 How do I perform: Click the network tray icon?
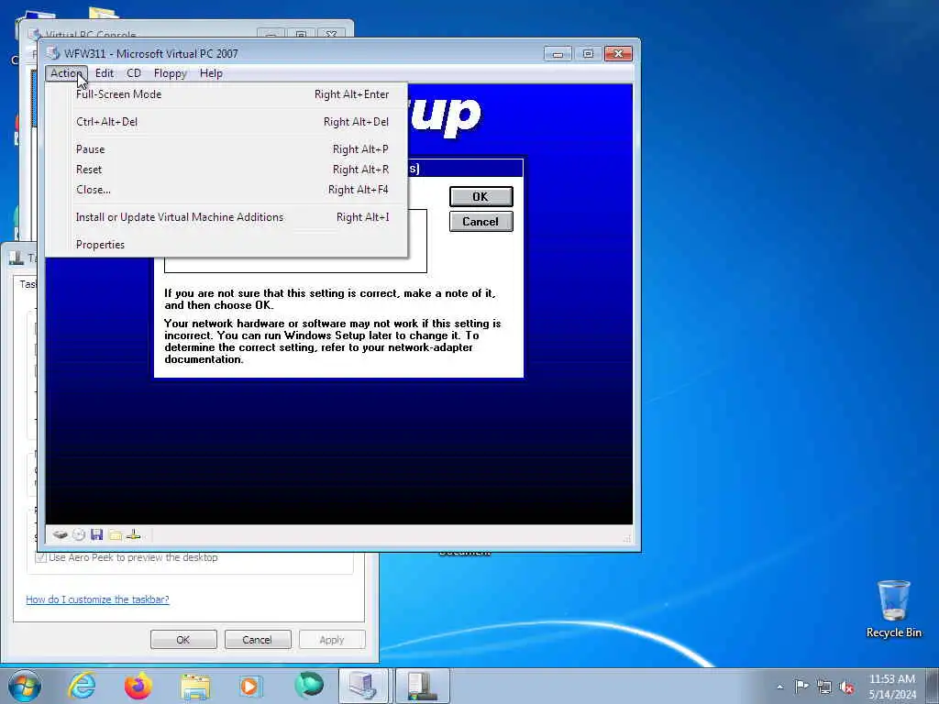click(x=824, y=687)
